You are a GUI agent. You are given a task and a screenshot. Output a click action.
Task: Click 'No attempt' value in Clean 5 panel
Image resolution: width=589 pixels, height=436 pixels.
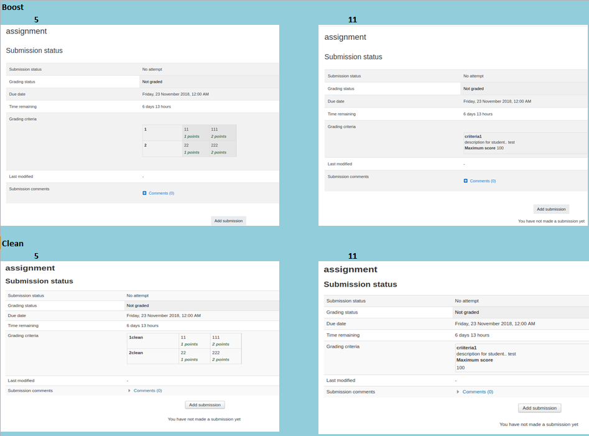137,295
